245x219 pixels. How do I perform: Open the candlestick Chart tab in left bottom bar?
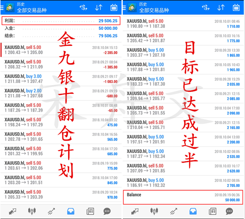[x=32, y=211]
